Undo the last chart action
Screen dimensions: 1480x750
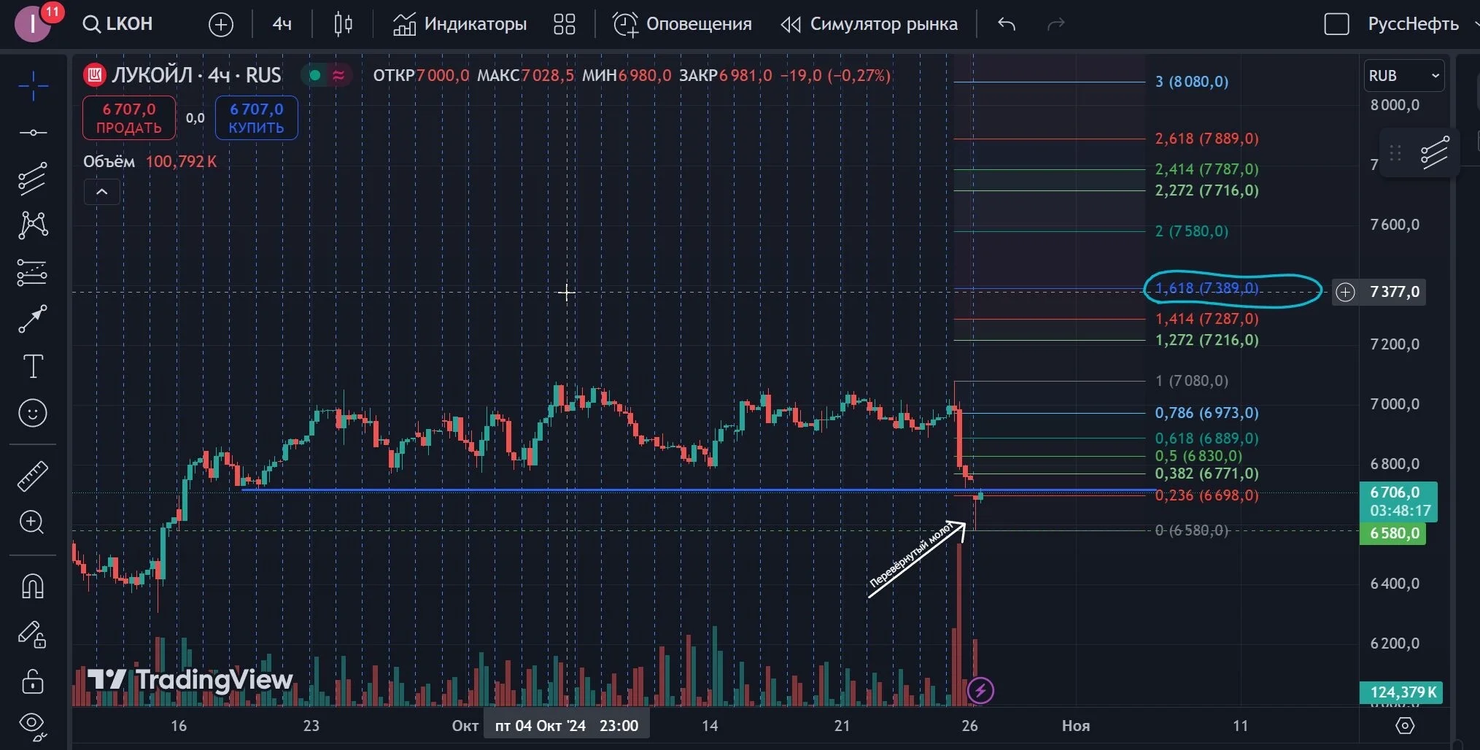tap(1007, 24)
